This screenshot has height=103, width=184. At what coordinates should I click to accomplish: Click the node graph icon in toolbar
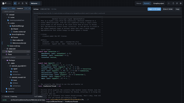point(26,3)
